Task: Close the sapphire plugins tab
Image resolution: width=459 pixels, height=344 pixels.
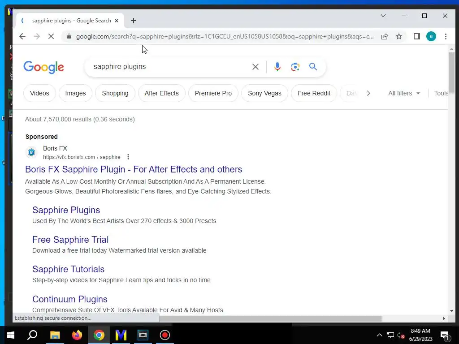Action: 117,21
